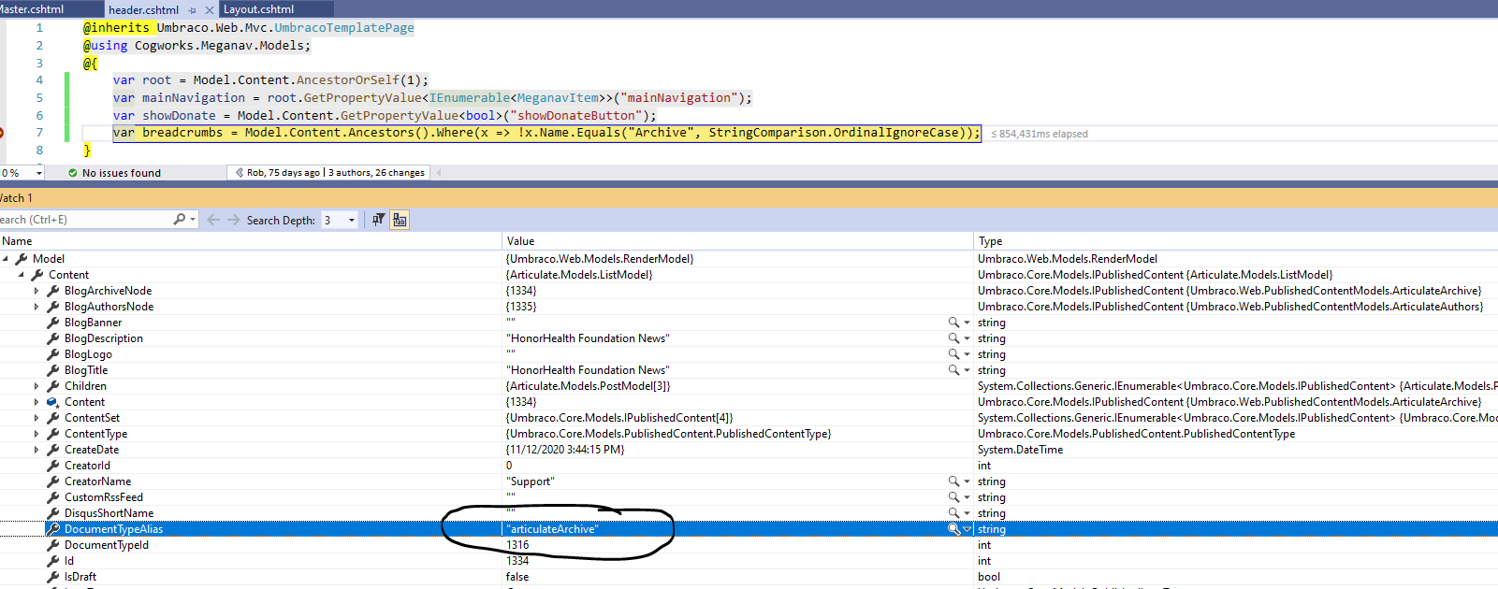Screen dimensions: 1498x589
Task: Click the wrench icon beside Model
Action: pos(22,259)
